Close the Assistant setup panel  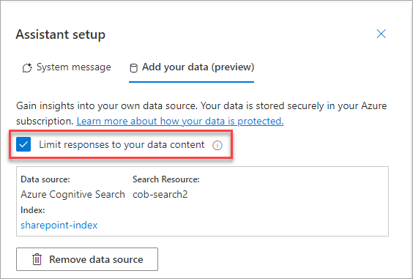tap(381, 34)
